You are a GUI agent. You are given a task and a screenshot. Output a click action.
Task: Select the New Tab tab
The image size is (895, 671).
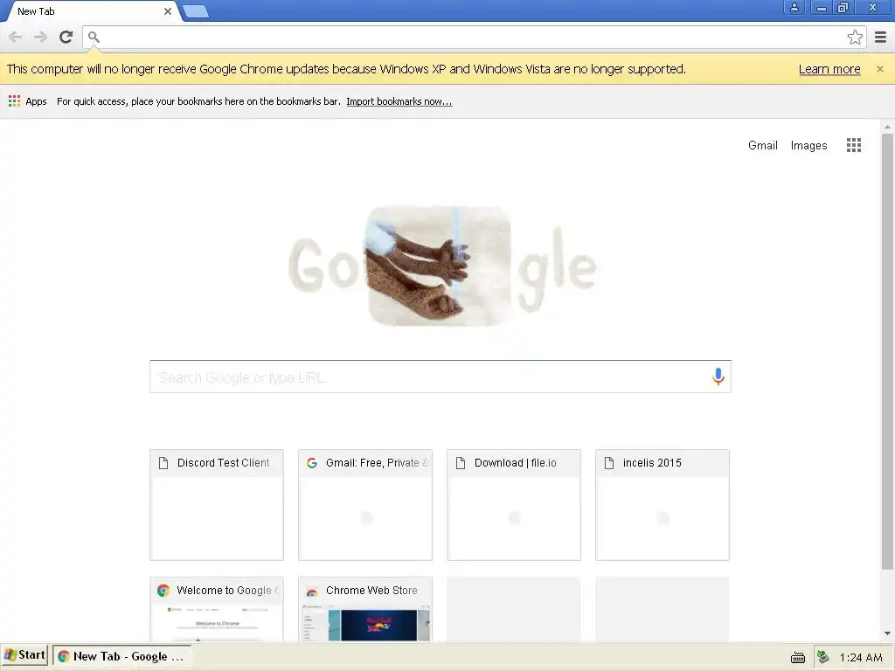[91, 11]
